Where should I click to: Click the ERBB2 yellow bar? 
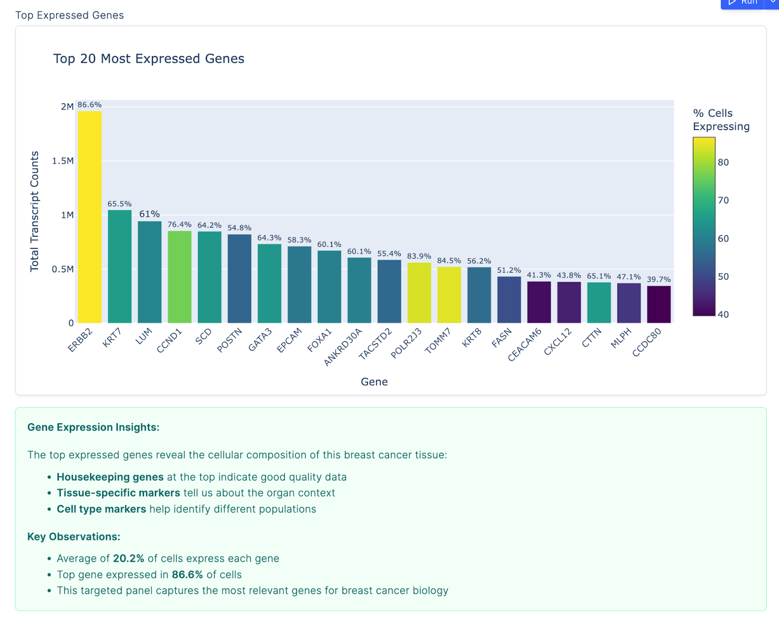(90, 217)
